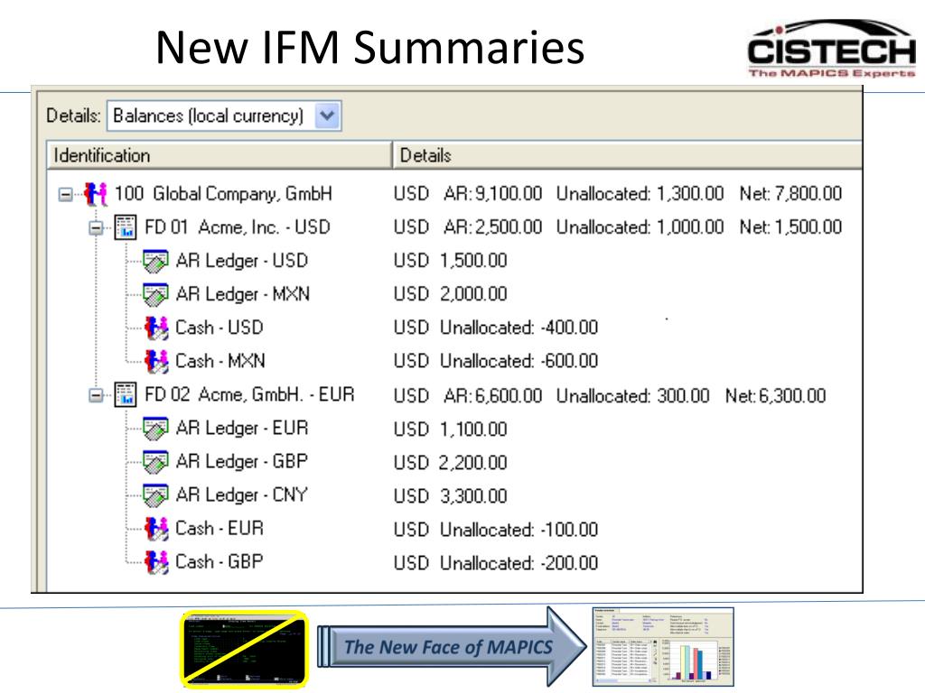This screenshot has height=693, width=925.
Task: Click the value USD 3,300.00
Action: [x=451, y=496]
